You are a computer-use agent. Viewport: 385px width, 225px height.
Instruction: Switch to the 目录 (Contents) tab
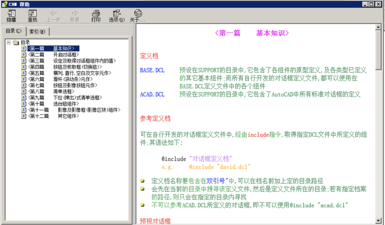(x=13, y=31)
